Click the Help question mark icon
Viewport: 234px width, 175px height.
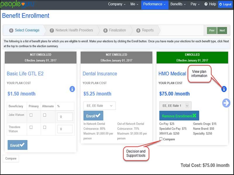(x=206, y=4)
